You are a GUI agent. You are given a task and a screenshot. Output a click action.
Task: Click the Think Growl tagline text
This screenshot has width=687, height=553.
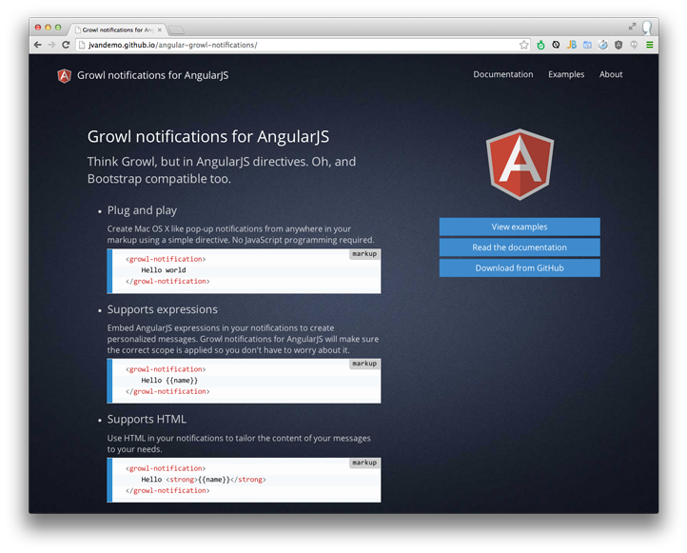click(222, 170)
